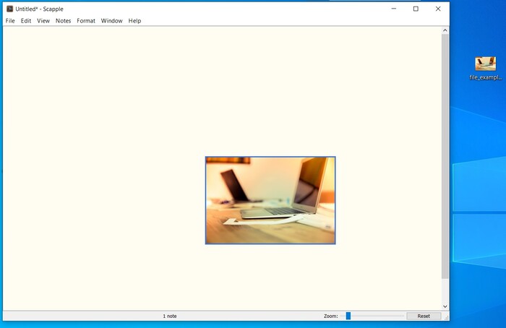The height and width of the screenshot is (328, 506).
Task: Click the '1 note' status bar text
Action: click(x=170, y=316)
